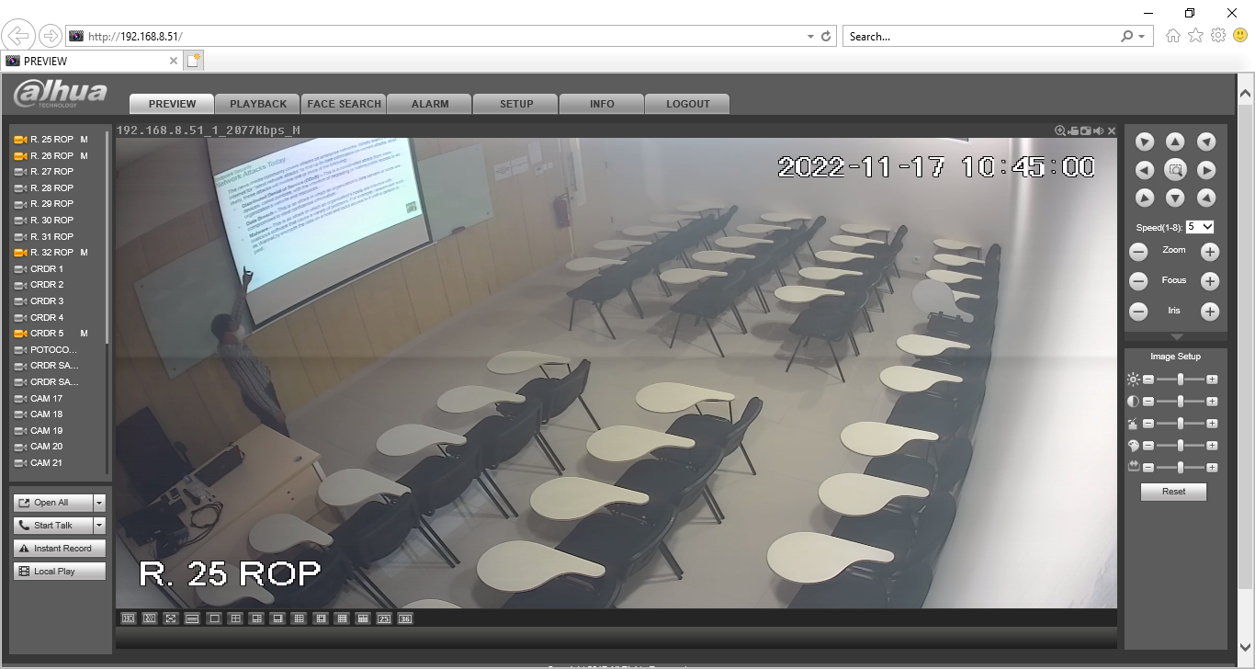
Task: Click the Local Play button
Action: [x=60, y=572]
